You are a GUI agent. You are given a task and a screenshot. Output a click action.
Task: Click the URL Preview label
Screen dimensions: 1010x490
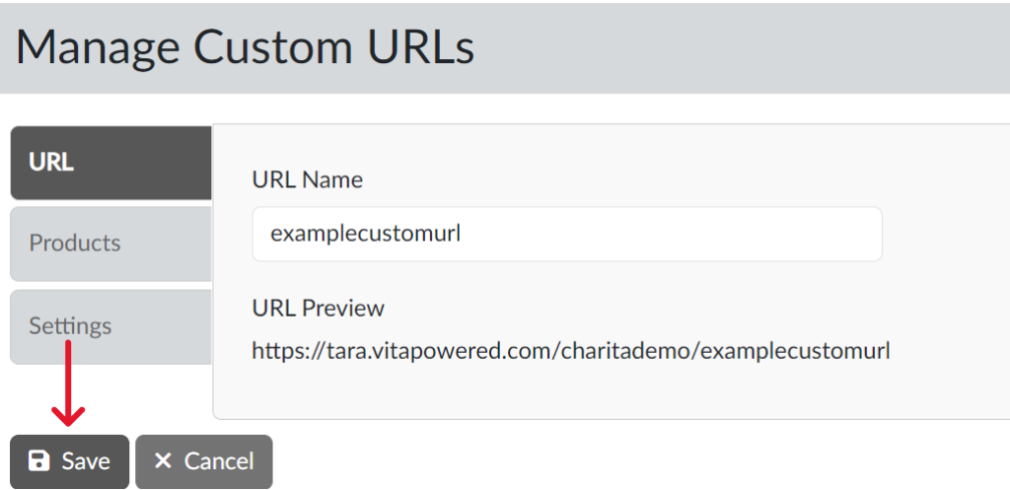318,308
